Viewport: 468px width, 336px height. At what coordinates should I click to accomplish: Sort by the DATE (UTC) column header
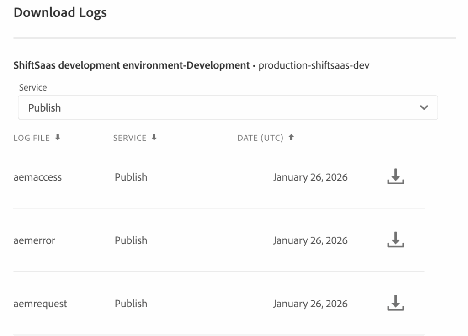(261, 138)
